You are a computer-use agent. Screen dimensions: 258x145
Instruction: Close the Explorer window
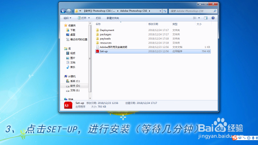213,4
